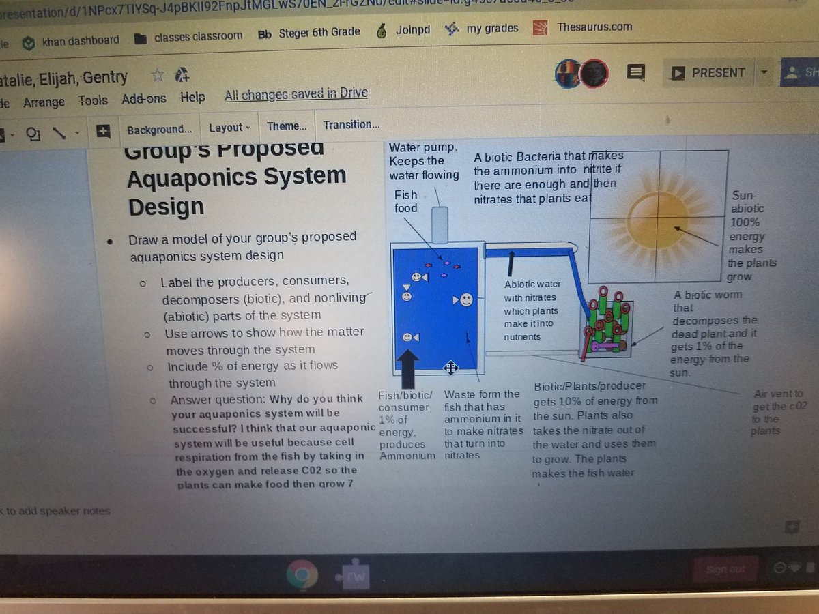The width and height of the screenshot is (819, 614).
Task: Open the Joinpd bookmark
Action: pos(404,31)
